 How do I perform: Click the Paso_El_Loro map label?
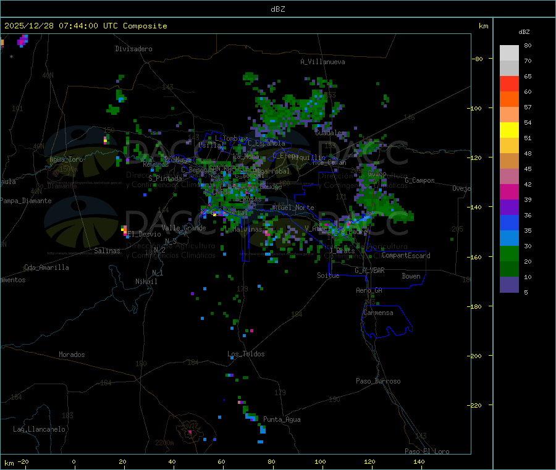(x=427, y=451)
